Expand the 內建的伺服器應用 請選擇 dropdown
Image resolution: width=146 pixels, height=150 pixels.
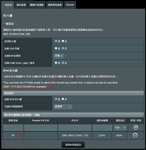[63, 106]
